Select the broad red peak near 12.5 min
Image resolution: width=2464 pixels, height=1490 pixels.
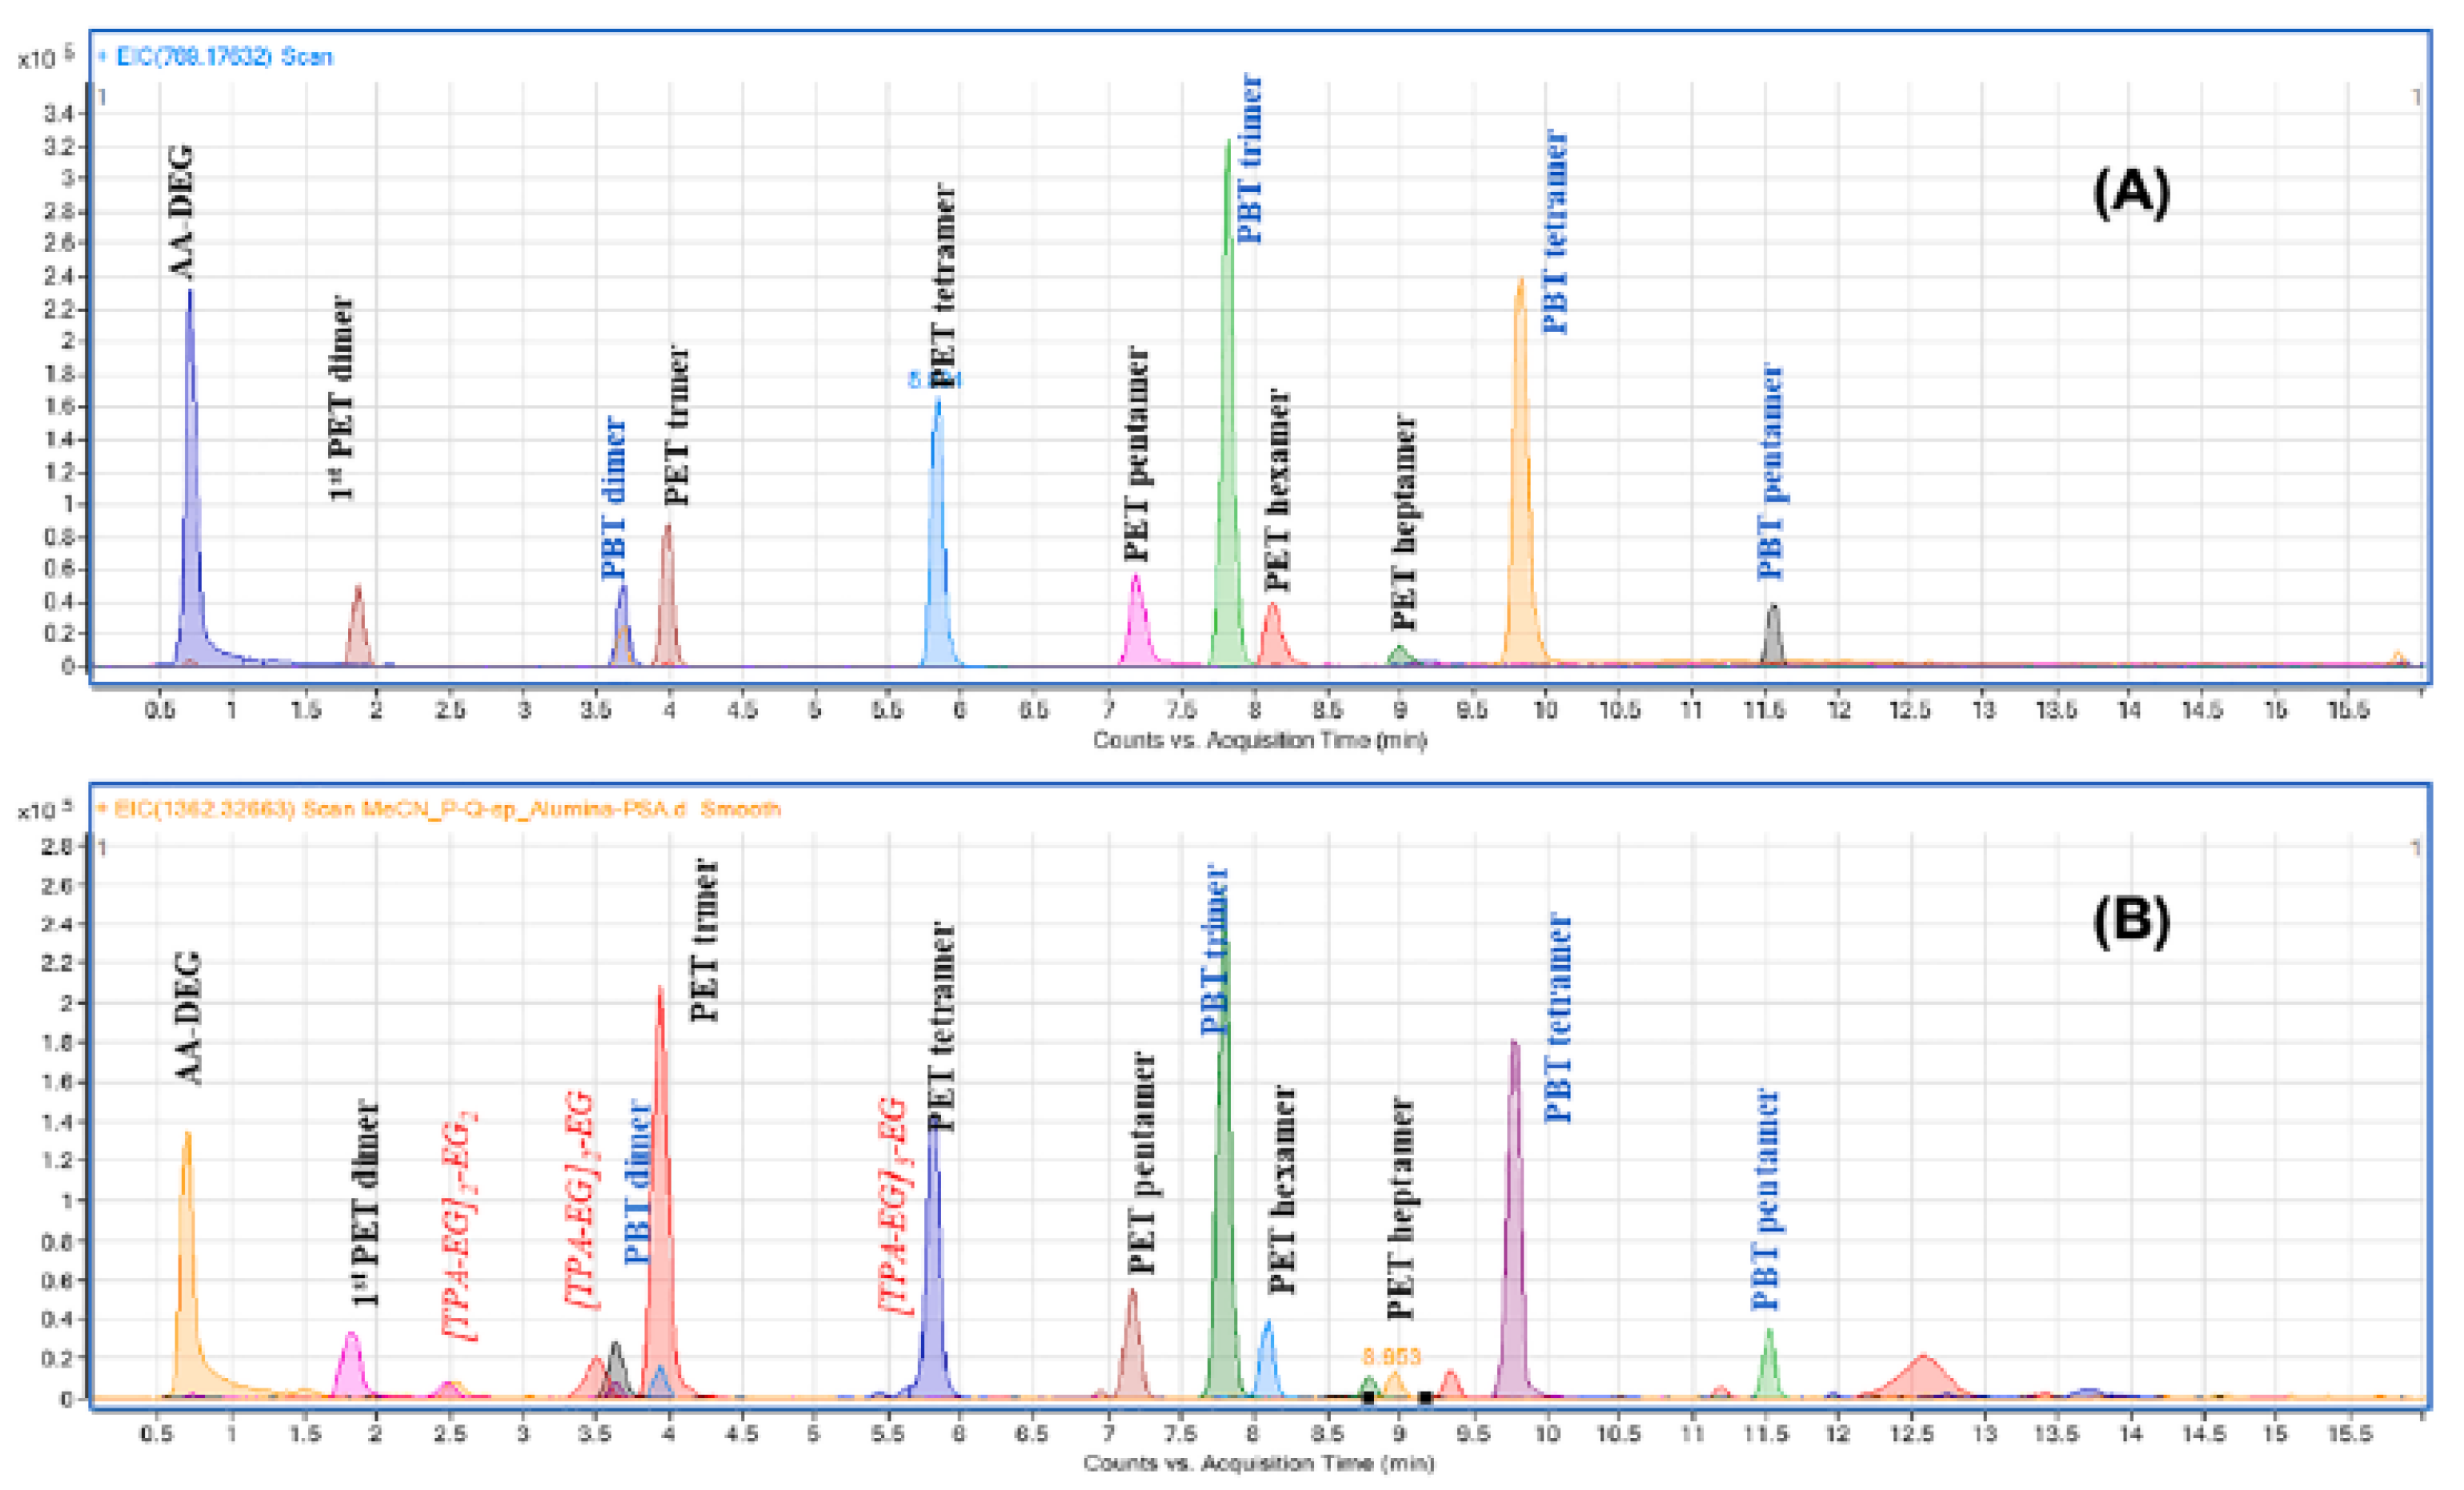[x=1922, y=1378]
